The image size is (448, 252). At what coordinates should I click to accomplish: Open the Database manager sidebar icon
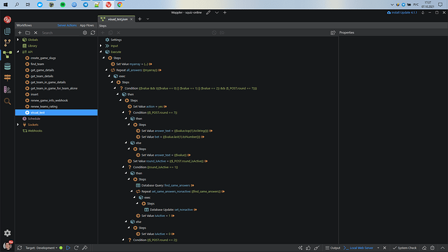pos(7,66)
